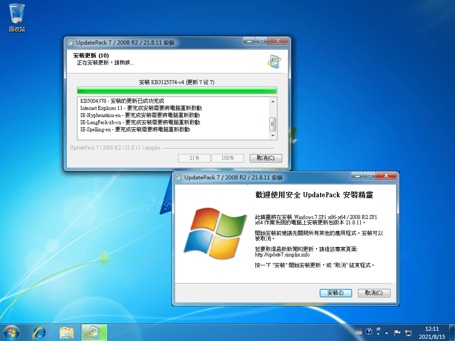Screen dimensions: 455x341
Task: Click the 安裝 KB3125574-v4 status text
Action: (177, 82)
